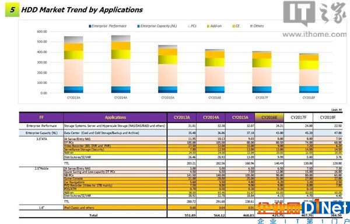Select the Total row at table bottom
The height and width of the screenshot is (224, 350).
181,215
